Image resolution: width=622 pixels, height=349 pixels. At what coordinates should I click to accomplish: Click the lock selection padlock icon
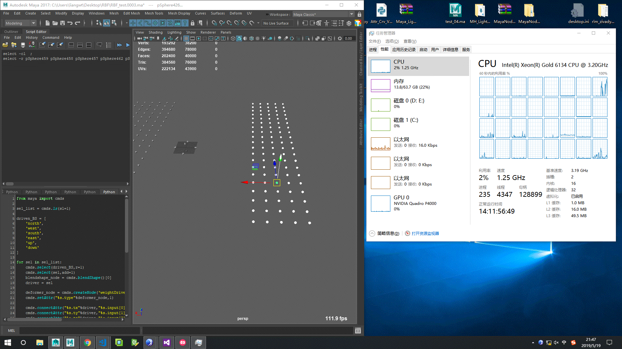click(x=192, y=23)
